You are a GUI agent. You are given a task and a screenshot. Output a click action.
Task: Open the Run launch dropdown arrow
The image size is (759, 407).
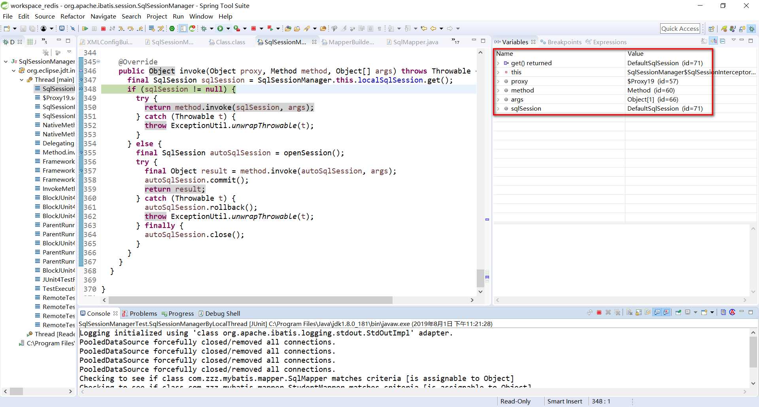[228, 28]
